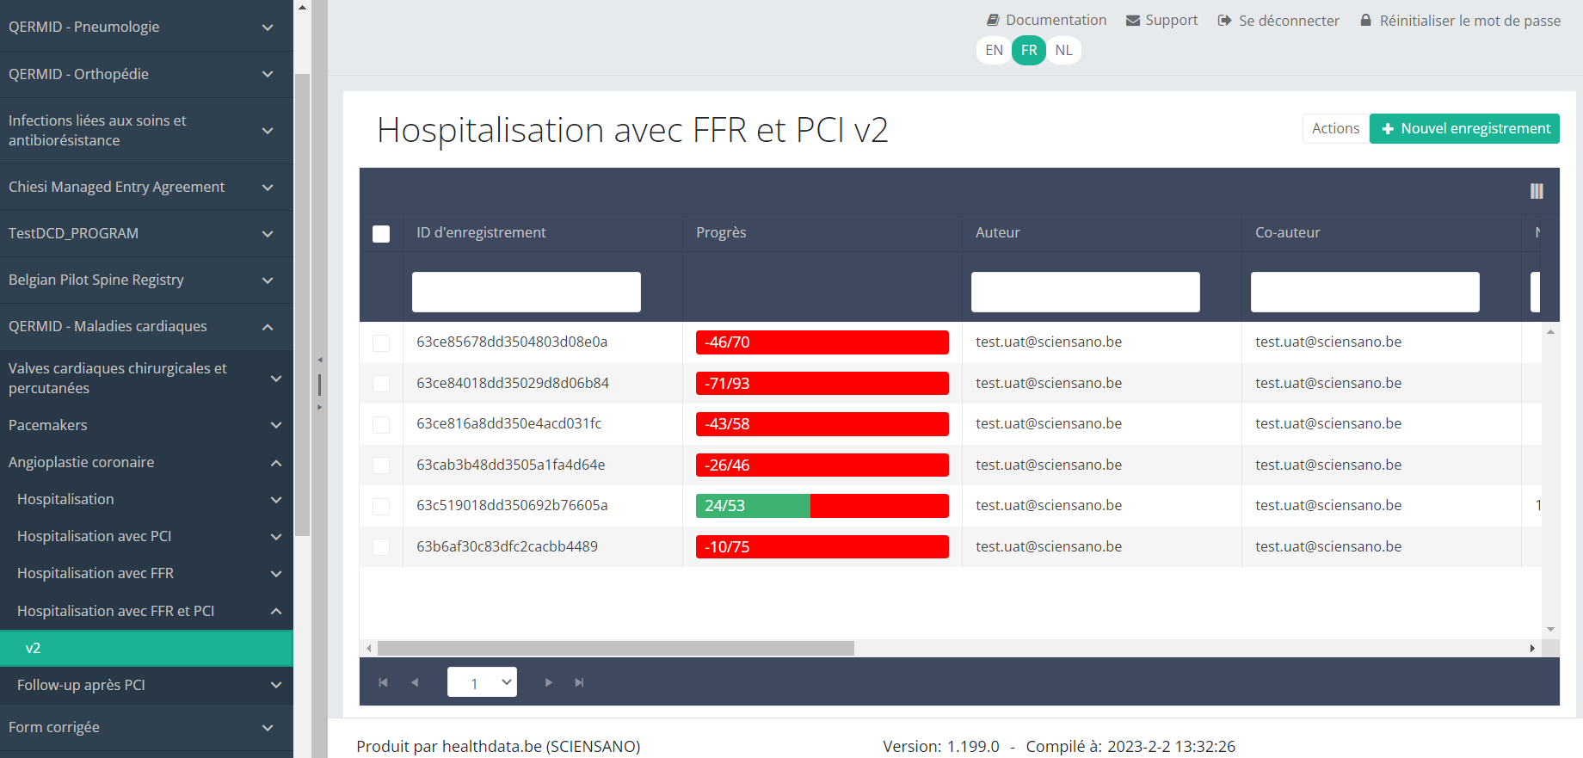Select v2 in the sidebar

point(146,648)
